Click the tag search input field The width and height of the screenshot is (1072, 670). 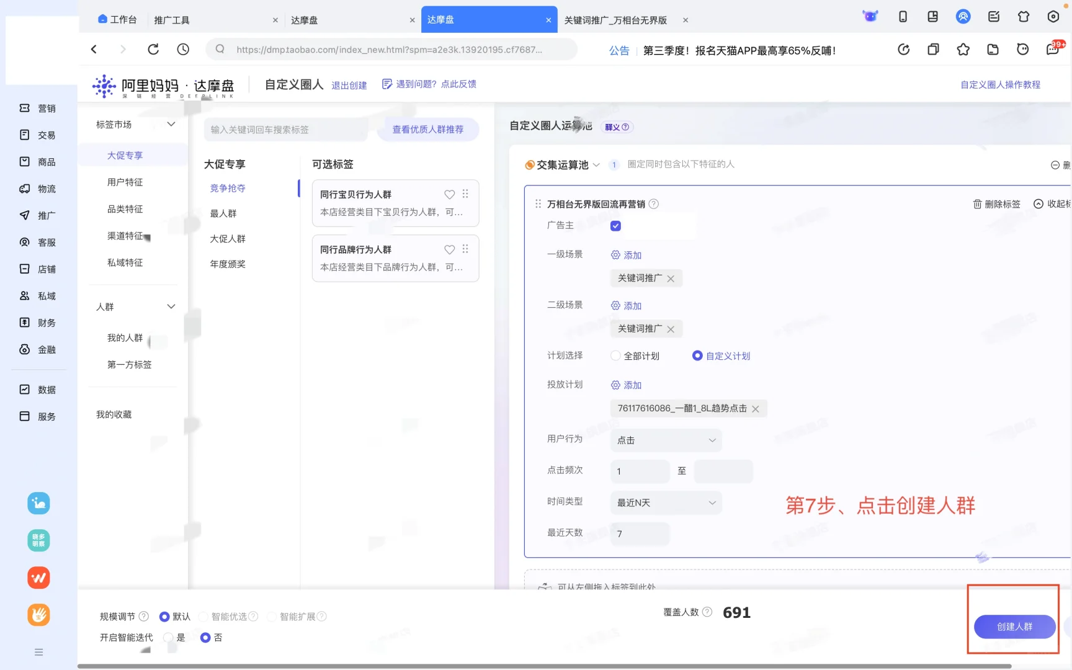(285, 129)
